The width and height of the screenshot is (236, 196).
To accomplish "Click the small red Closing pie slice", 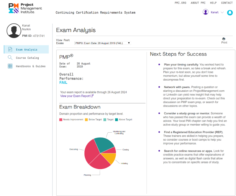I will (x=112, y=150).
